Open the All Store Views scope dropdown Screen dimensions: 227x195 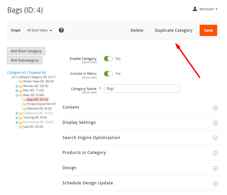click(x=39, y=30)
